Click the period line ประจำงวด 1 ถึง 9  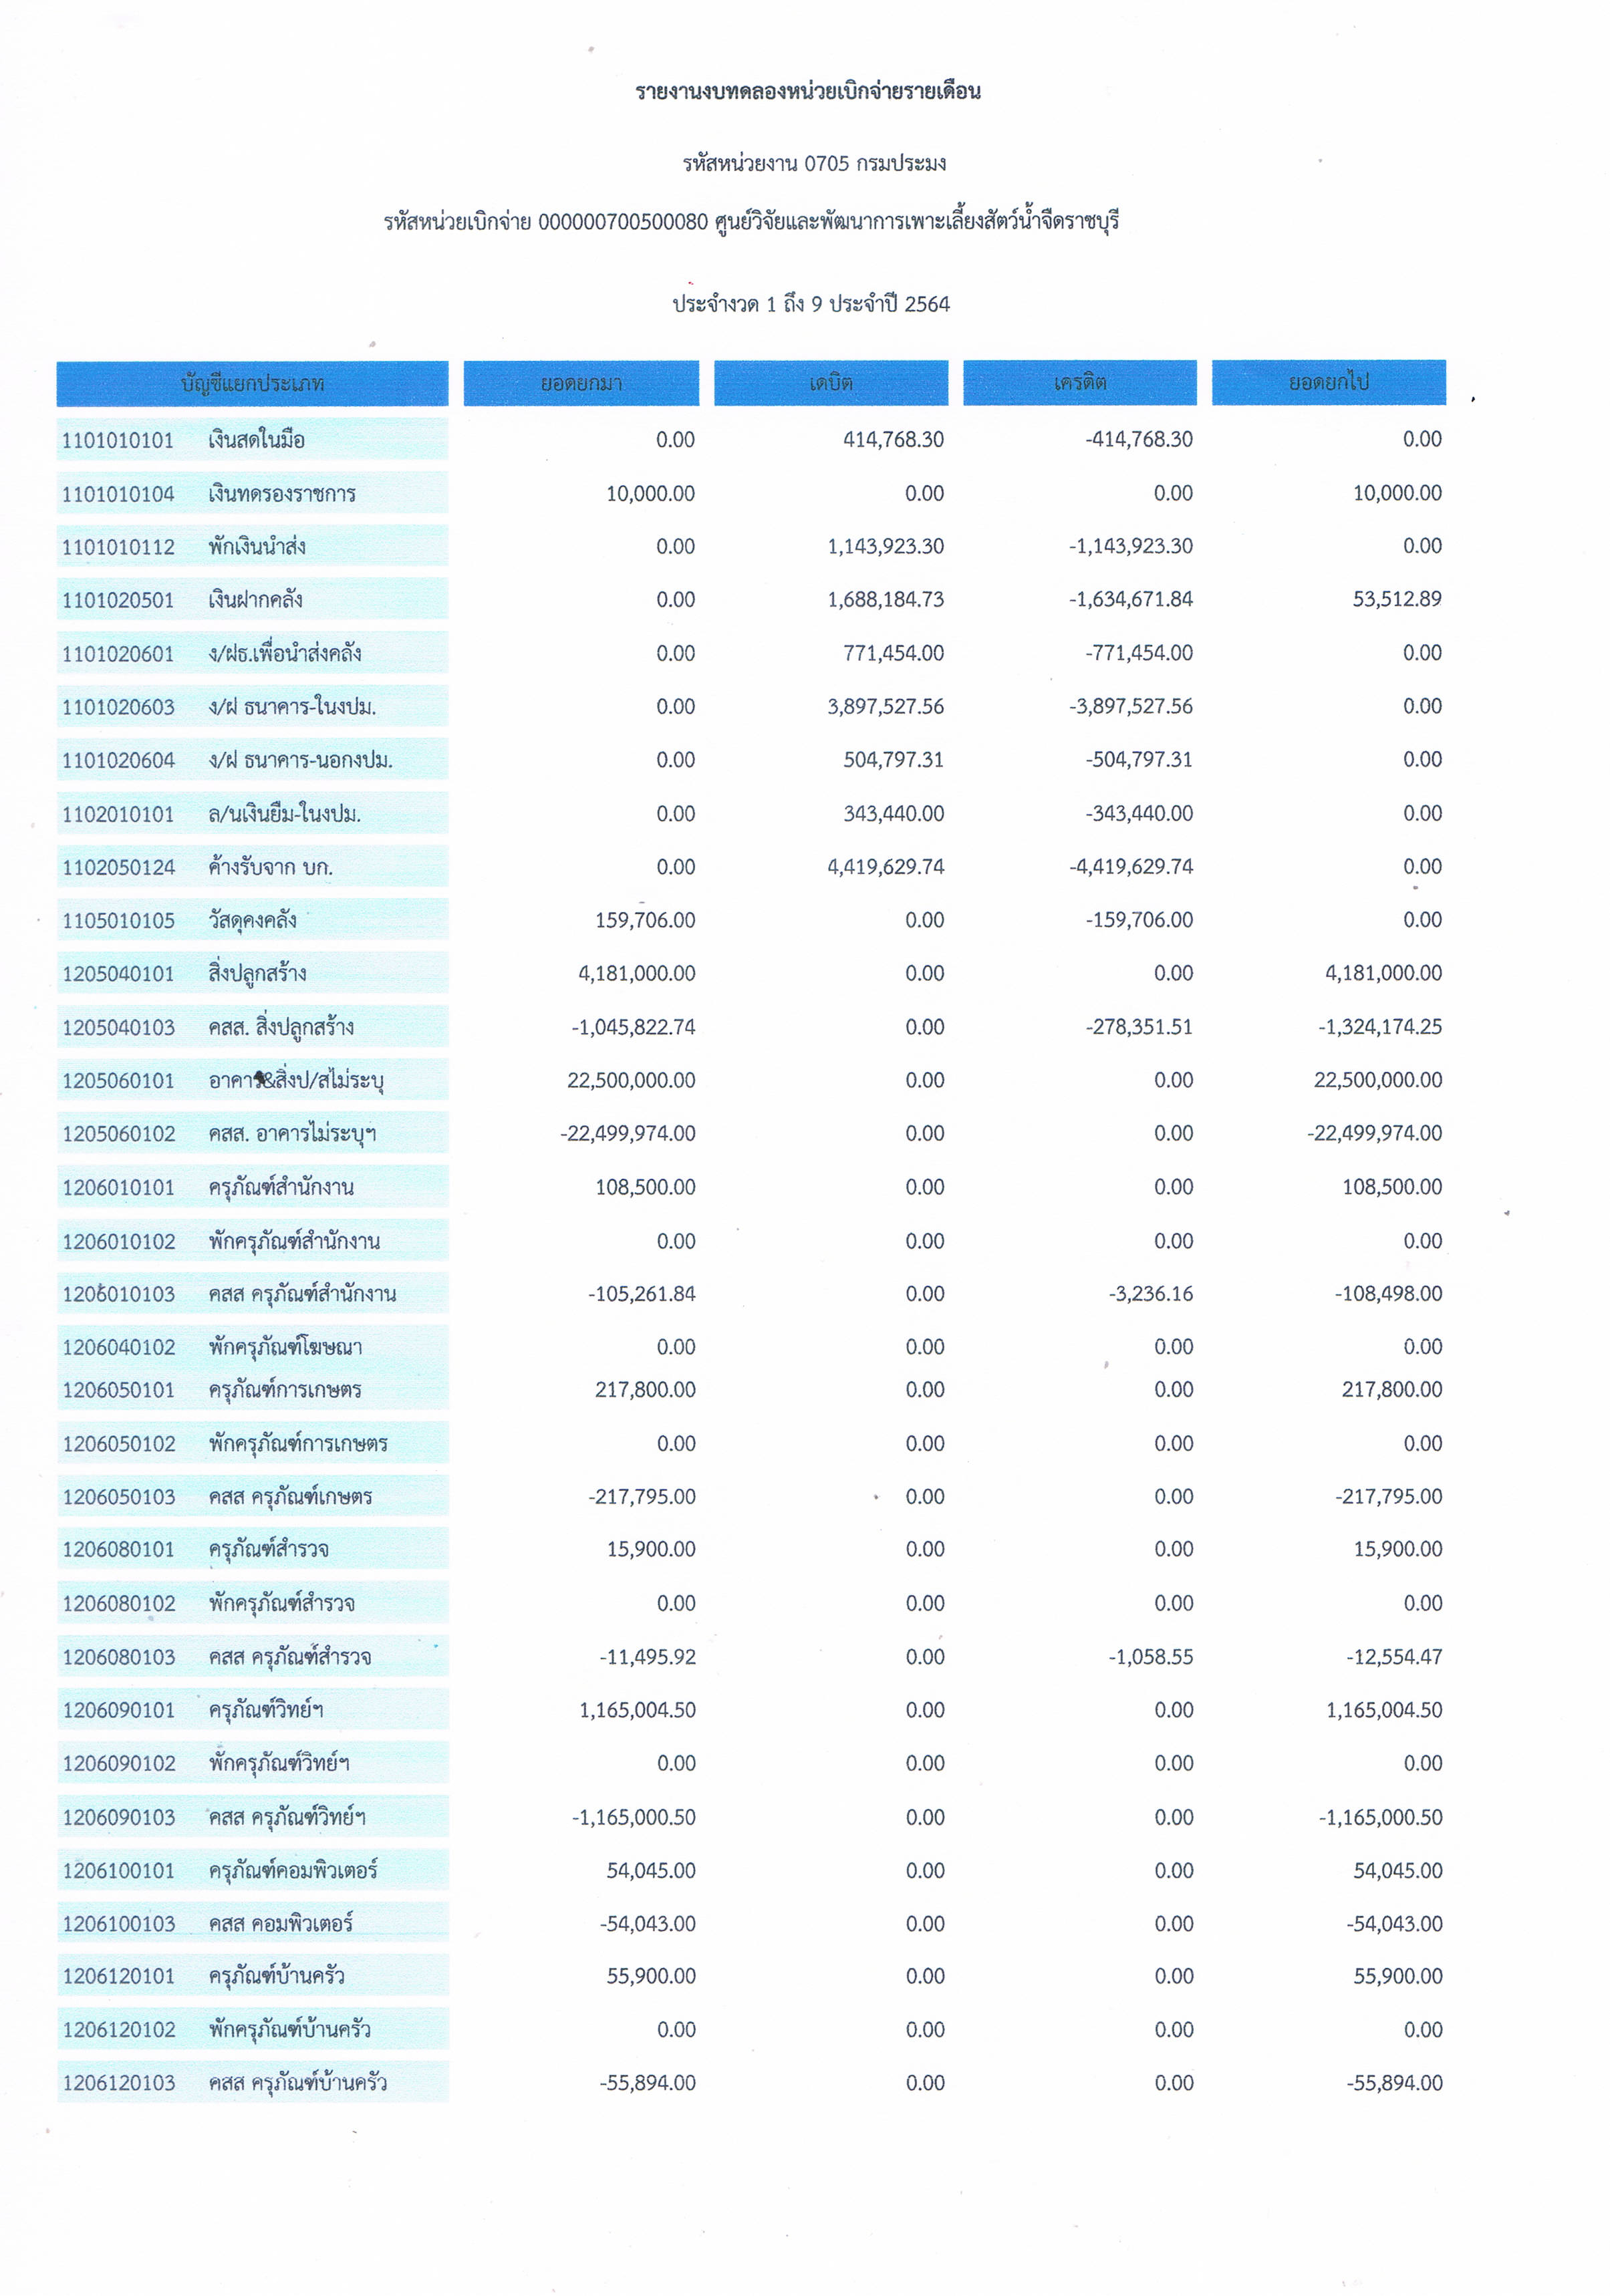tap(811, 304)
